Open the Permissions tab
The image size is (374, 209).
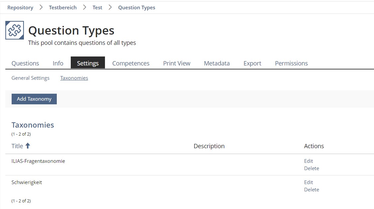pos(291,63)
